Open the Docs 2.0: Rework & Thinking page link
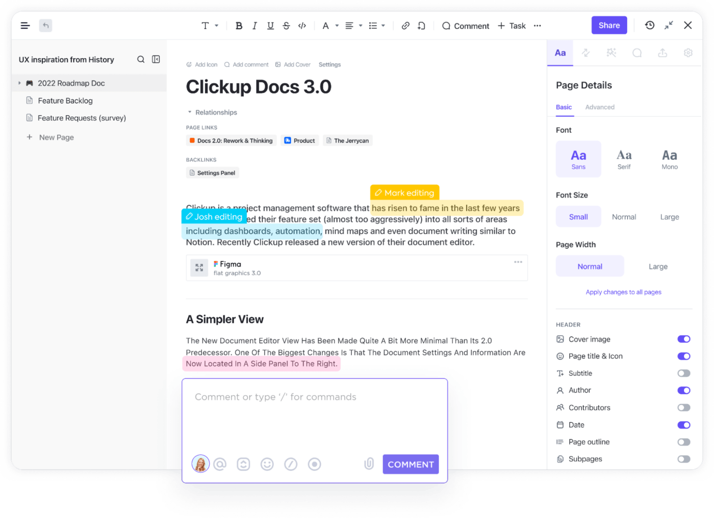Screen dimensions: 714x523 pyautogui.click(x=232, y=141)
